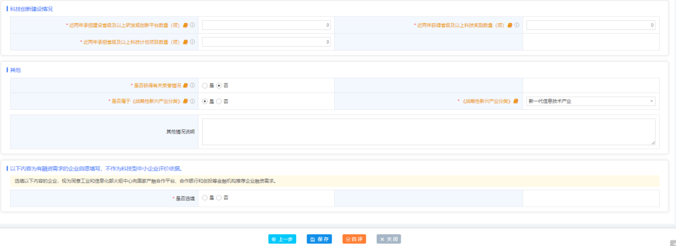Run self-evaluation with 自评 button
676x246 pixels.
354,239
